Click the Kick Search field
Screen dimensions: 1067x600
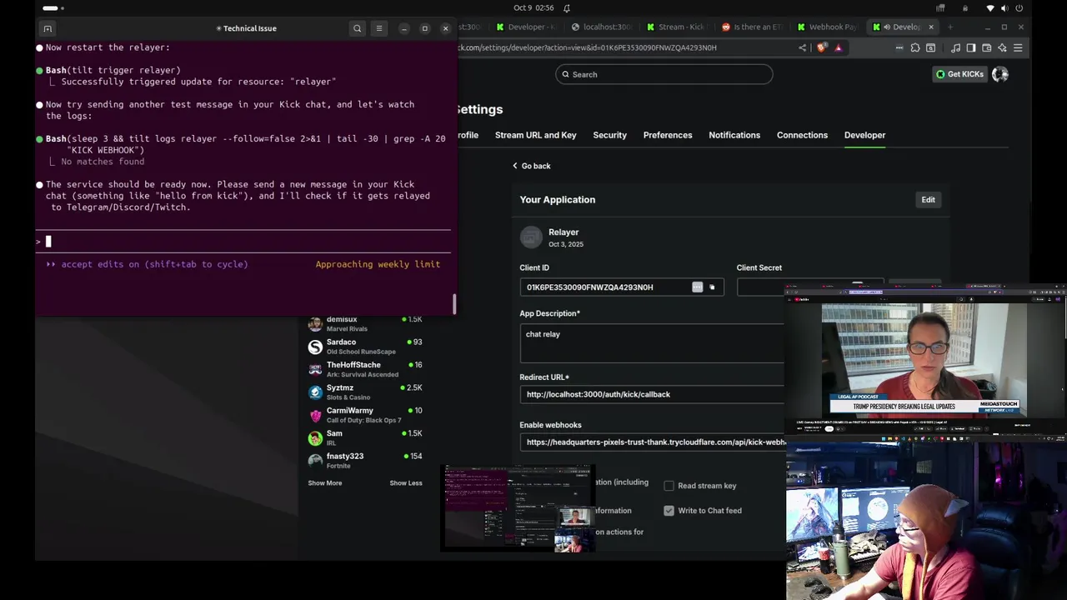click(664, 74)
